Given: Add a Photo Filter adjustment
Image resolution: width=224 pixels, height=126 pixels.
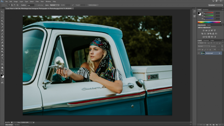Looking at the screenshot, I should click(x=210, y=34).
